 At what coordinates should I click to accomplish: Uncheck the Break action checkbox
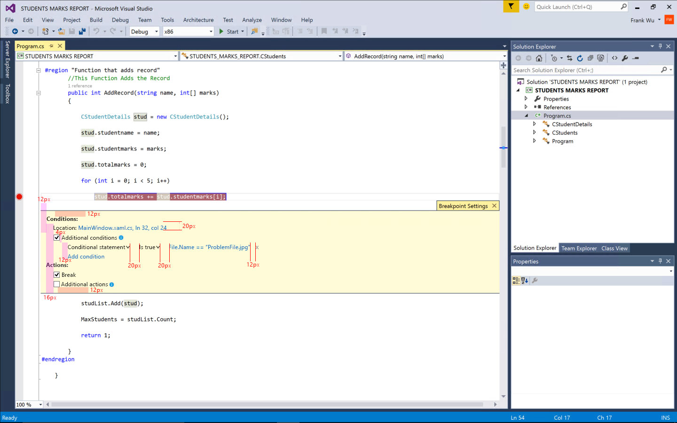coord(57,275)
